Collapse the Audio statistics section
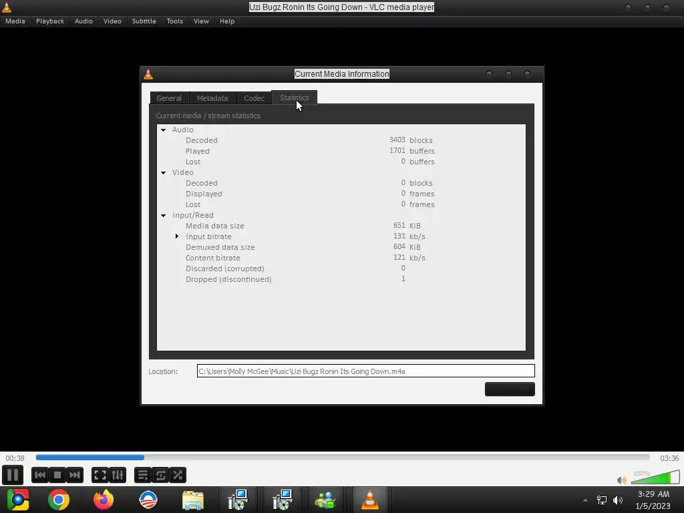 click(164, 130)
